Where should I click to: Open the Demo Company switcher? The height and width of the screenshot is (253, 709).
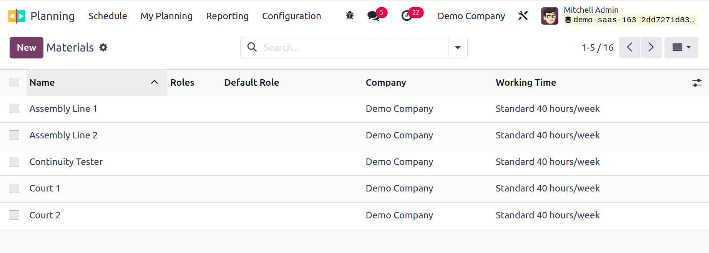tap(471, 16)
